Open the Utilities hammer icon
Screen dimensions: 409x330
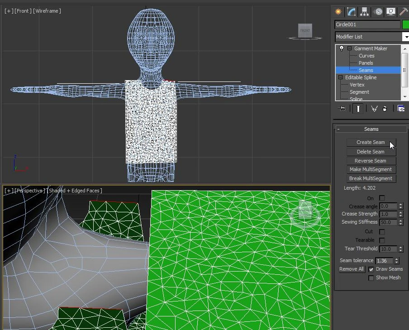point(404,12)
